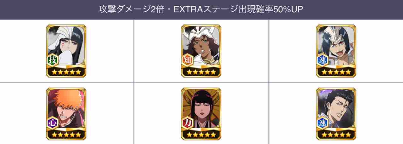Viewport: 403px width, 144px height.
Task: Click the orange 知 attribute badge
Action: click(x=187, y=60)
